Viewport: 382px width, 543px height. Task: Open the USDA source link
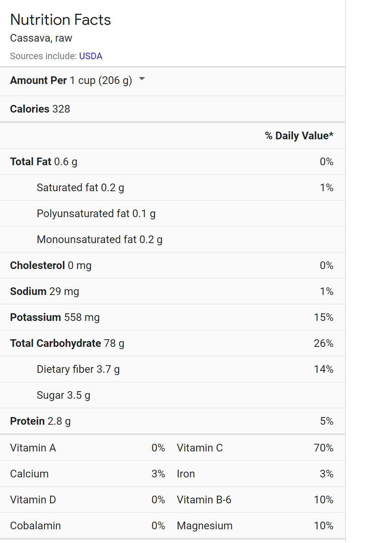click(x=90, y=56)
